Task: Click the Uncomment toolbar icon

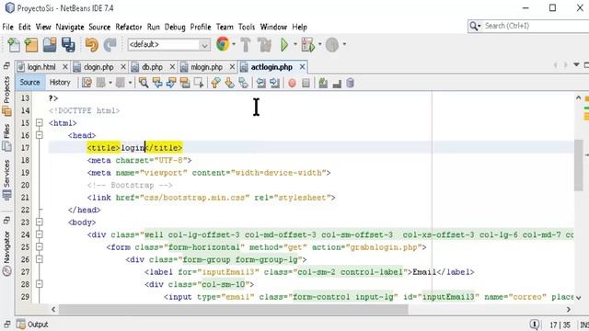Action: pos(337,84)
